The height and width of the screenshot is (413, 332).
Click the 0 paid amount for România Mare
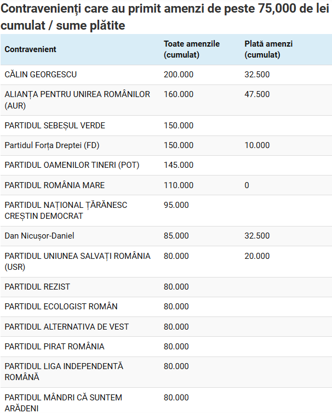pos(247,185)
